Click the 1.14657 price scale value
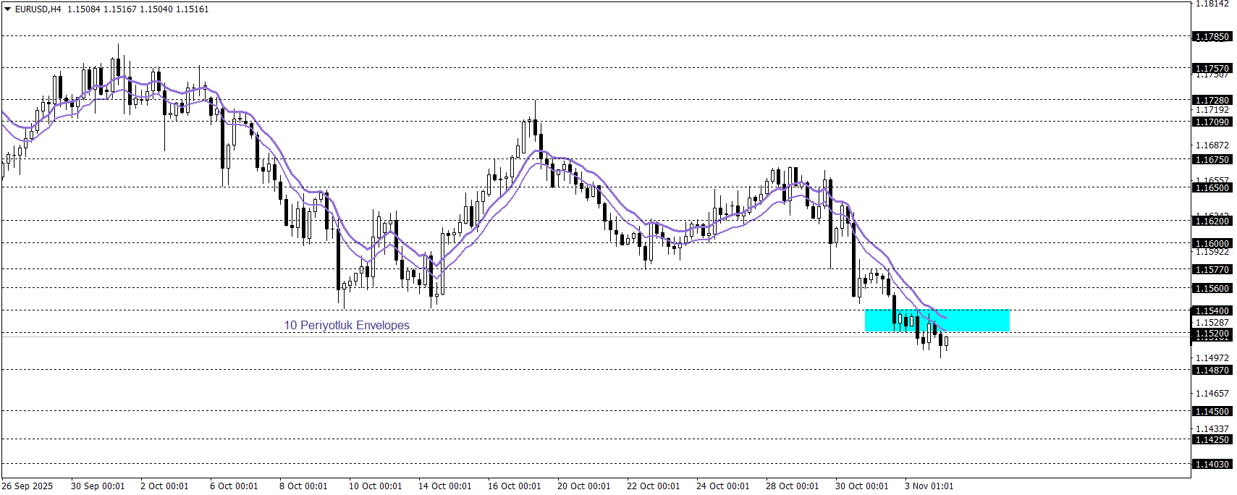Viewport: 1237px width, 495px height. tap(1212, 393)
